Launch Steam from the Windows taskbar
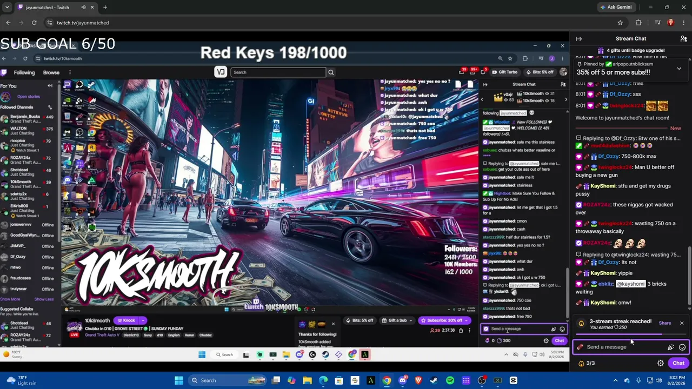 [434, 380]
